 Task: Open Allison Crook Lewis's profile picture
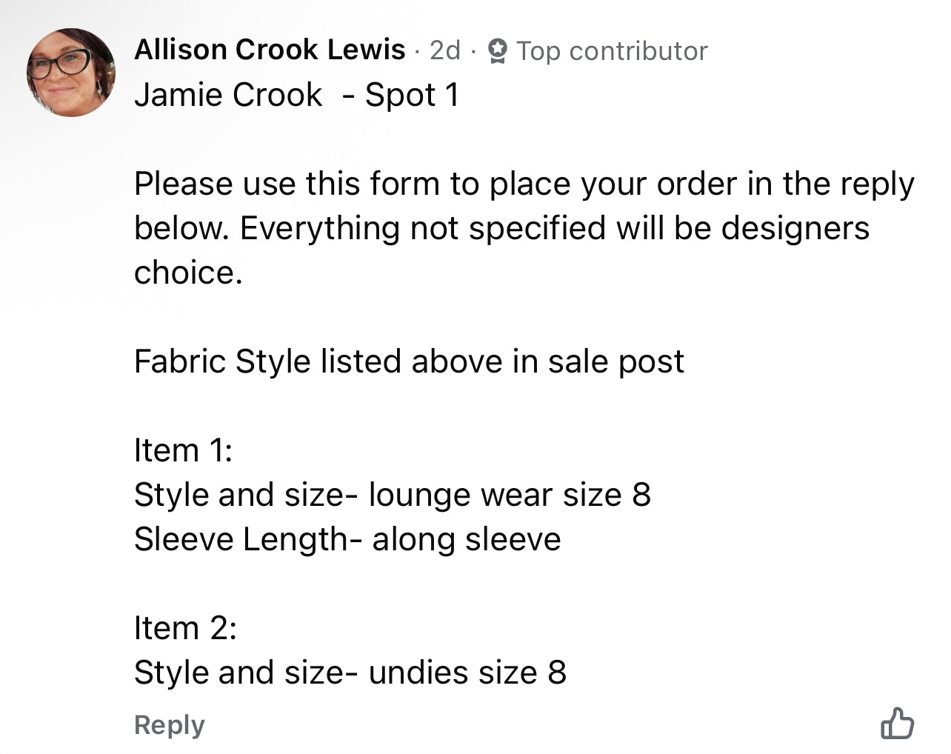point(71,73)
